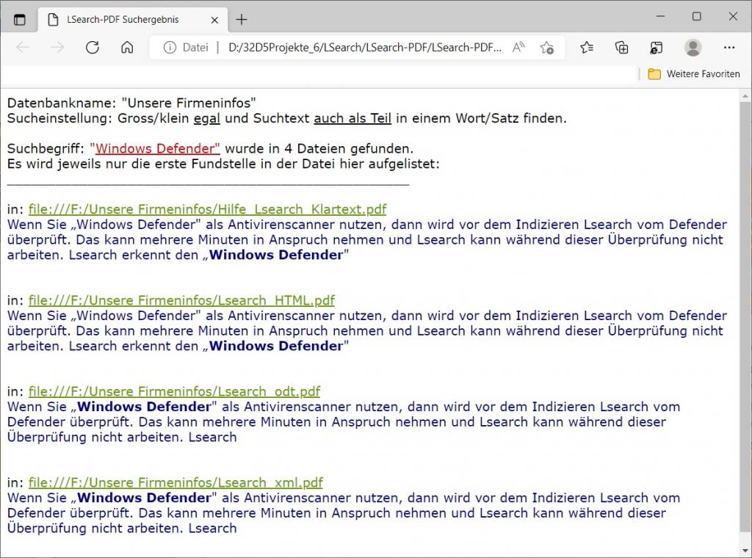Open browser Settings and more menu
This screenshot has width=752, height=558.
click(729, 48)
